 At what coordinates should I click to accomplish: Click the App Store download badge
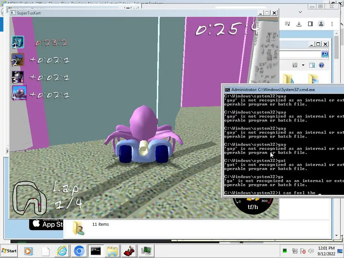tap(46, 224)
